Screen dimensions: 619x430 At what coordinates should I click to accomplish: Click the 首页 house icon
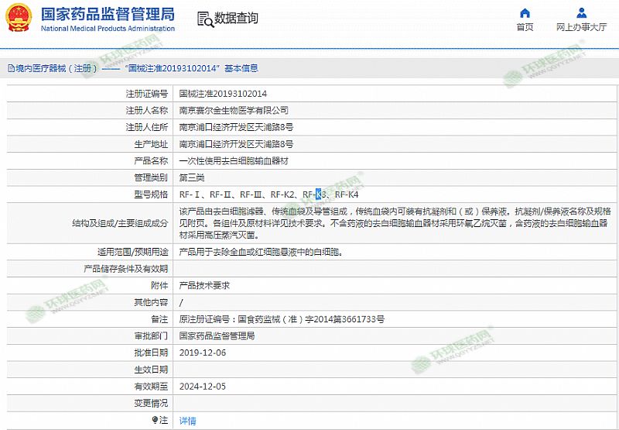[525, 13]
